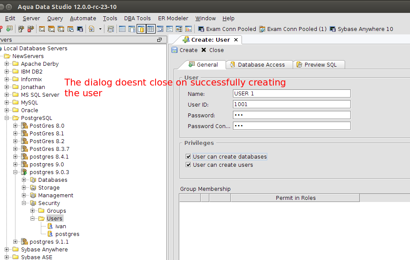Close the Create: User tab
Viewport: 410px width, 260px height.
pos(236,40)
